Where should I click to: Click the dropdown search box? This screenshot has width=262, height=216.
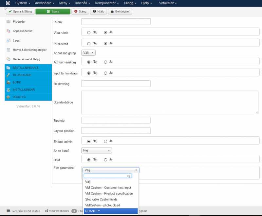tap(108, 176)
